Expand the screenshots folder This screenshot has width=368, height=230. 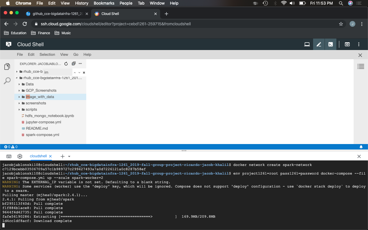coord(19,103)
